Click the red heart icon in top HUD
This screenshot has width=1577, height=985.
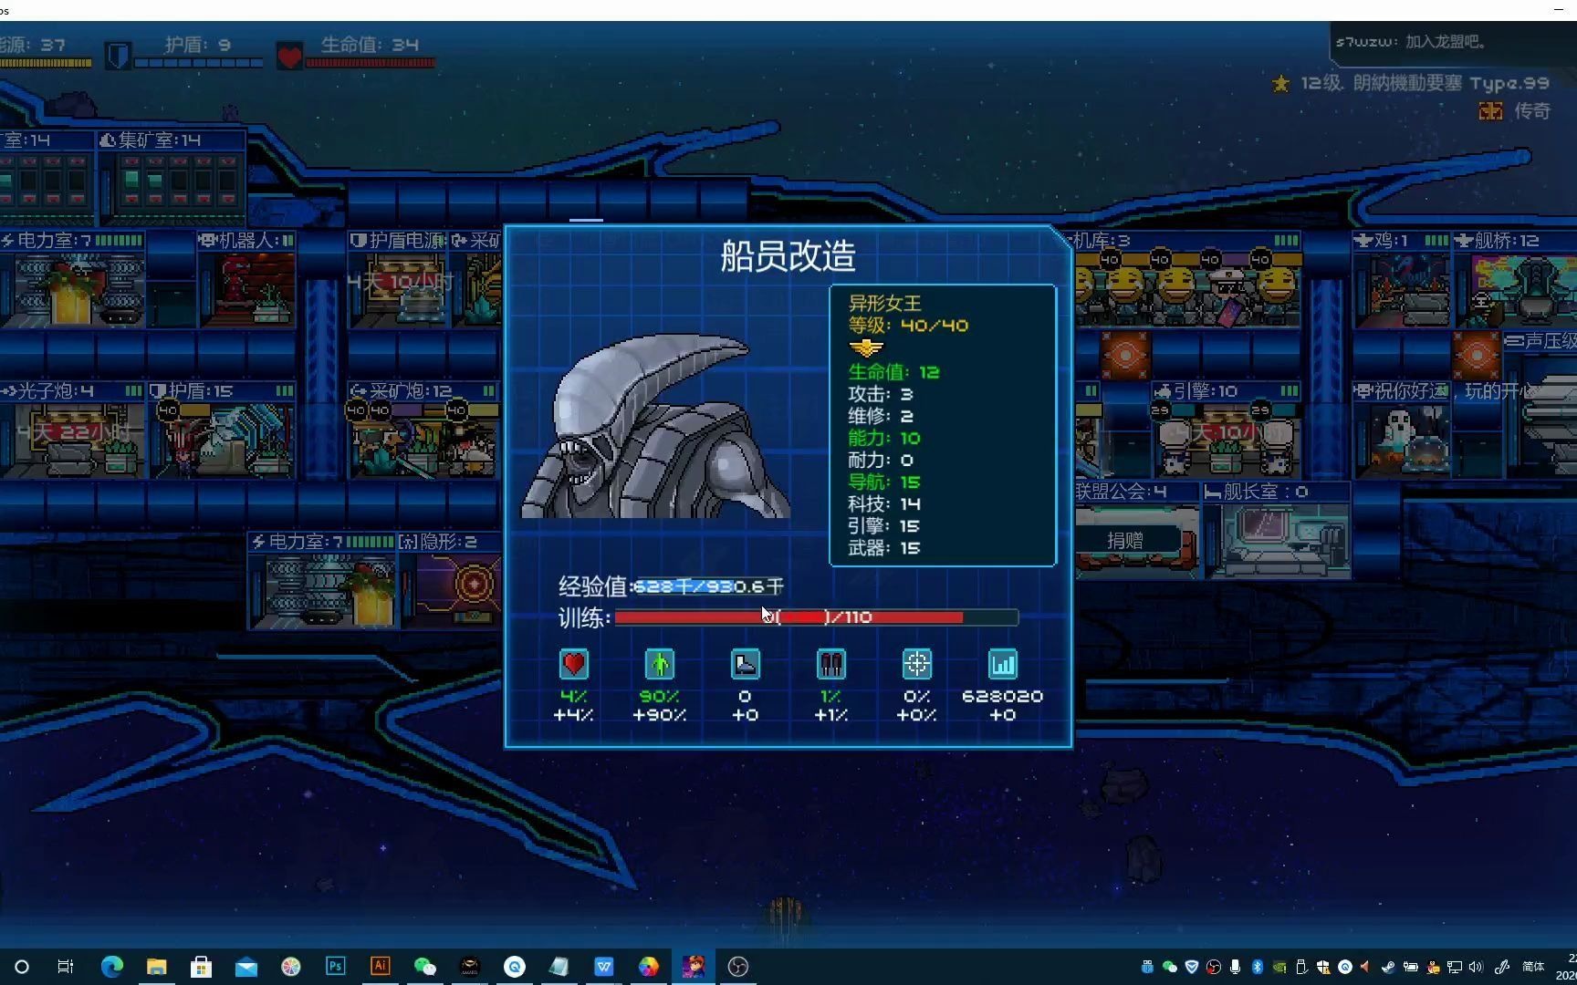[289, 57]
